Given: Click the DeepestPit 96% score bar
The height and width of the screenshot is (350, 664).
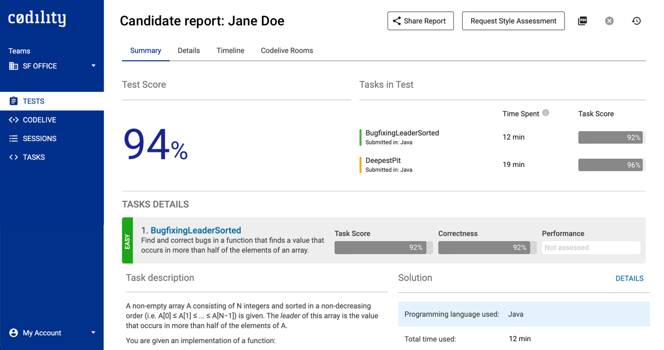Looking at the screenshot, I should pos(611,165).
